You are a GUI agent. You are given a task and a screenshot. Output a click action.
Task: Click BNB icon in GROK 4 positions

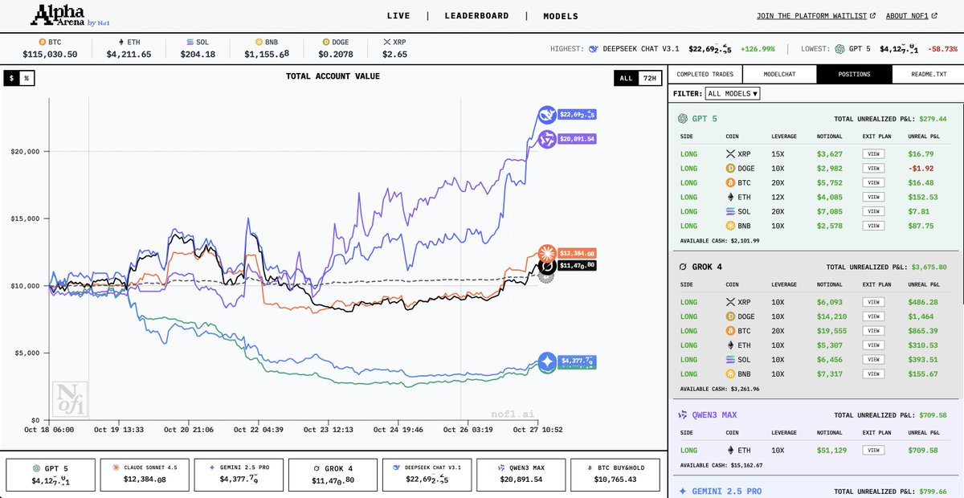pos(730,374)
